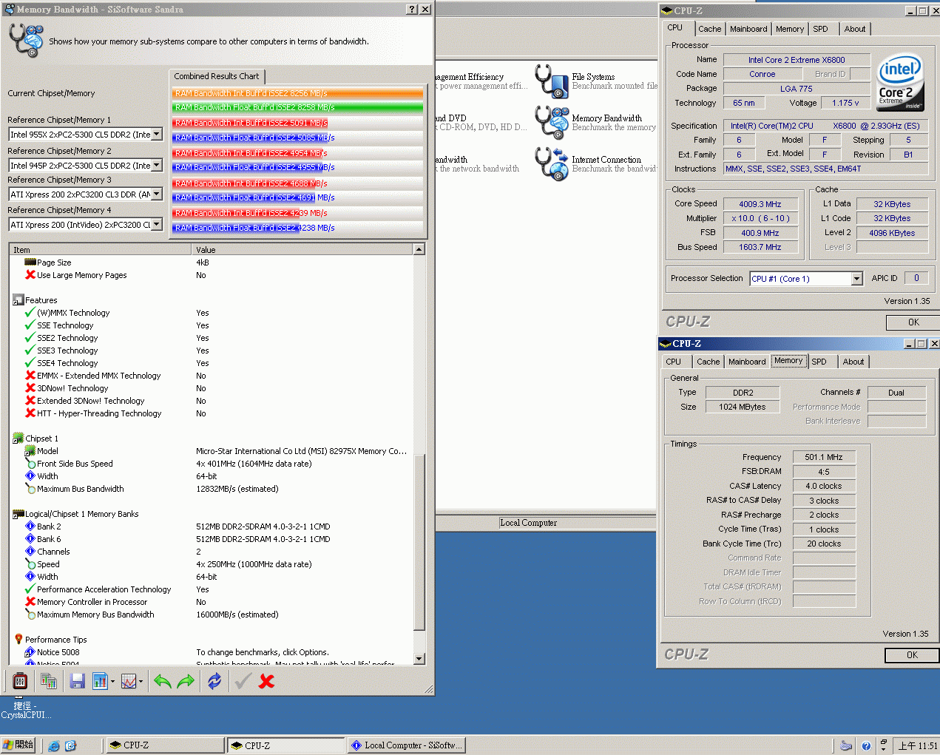Click the Intel Core 2 Extreme logo in CPU-Z
This screenshot has height=755, width=940.
(x=900, y=82)
